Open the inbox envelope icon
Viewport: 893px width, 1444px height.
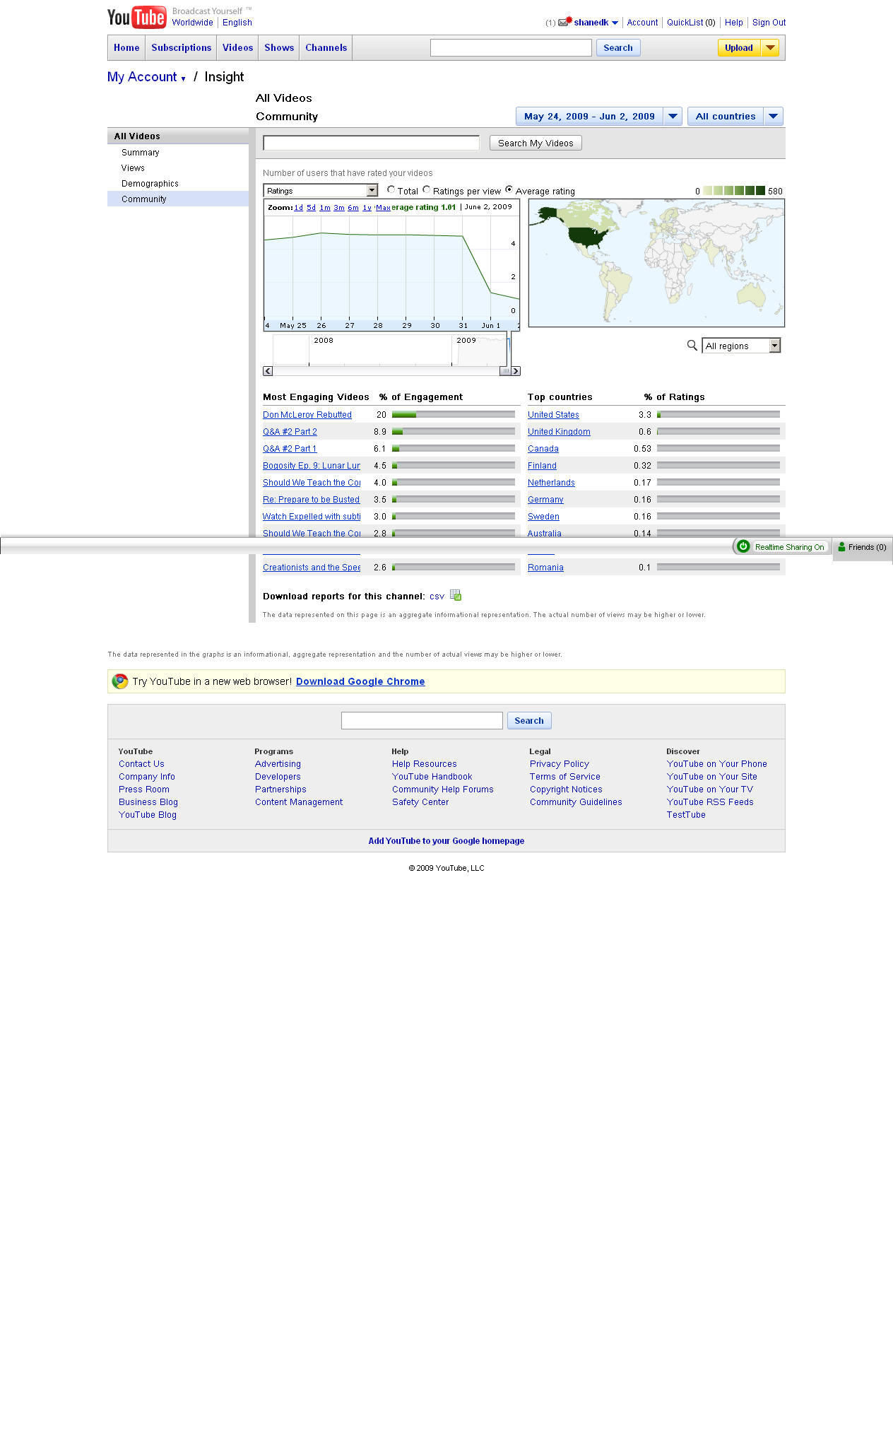click(x=563, y=23)
